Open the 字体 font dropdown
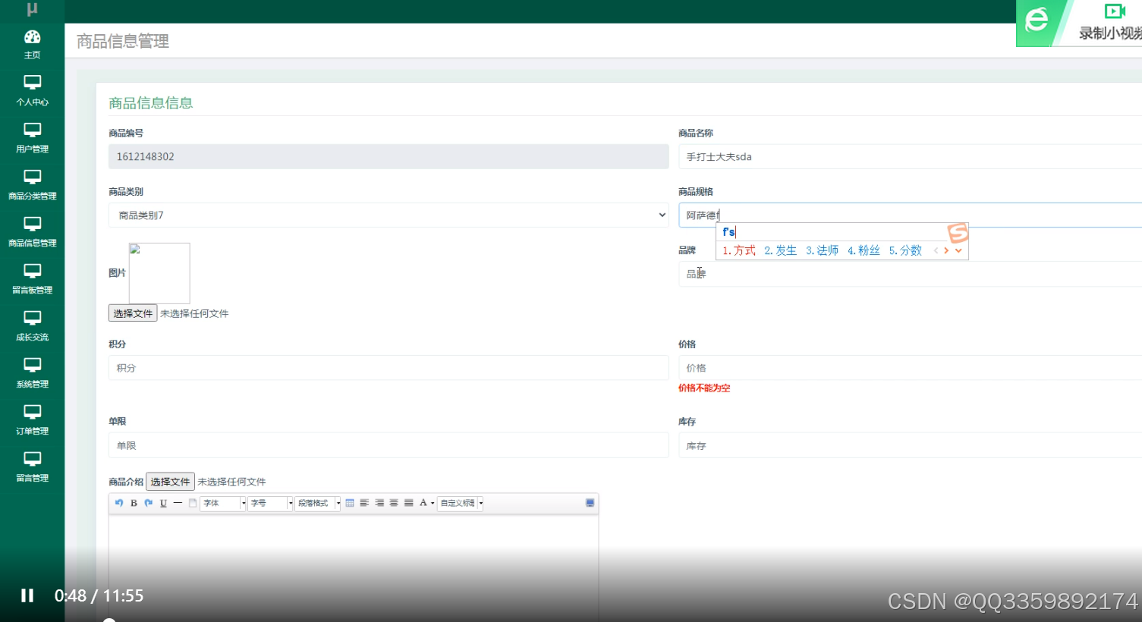Image resolution: width=1142 pixels, height=622 pixels. pos(223,503)
